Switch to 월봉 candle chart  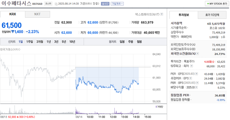[x=139, y=42]
